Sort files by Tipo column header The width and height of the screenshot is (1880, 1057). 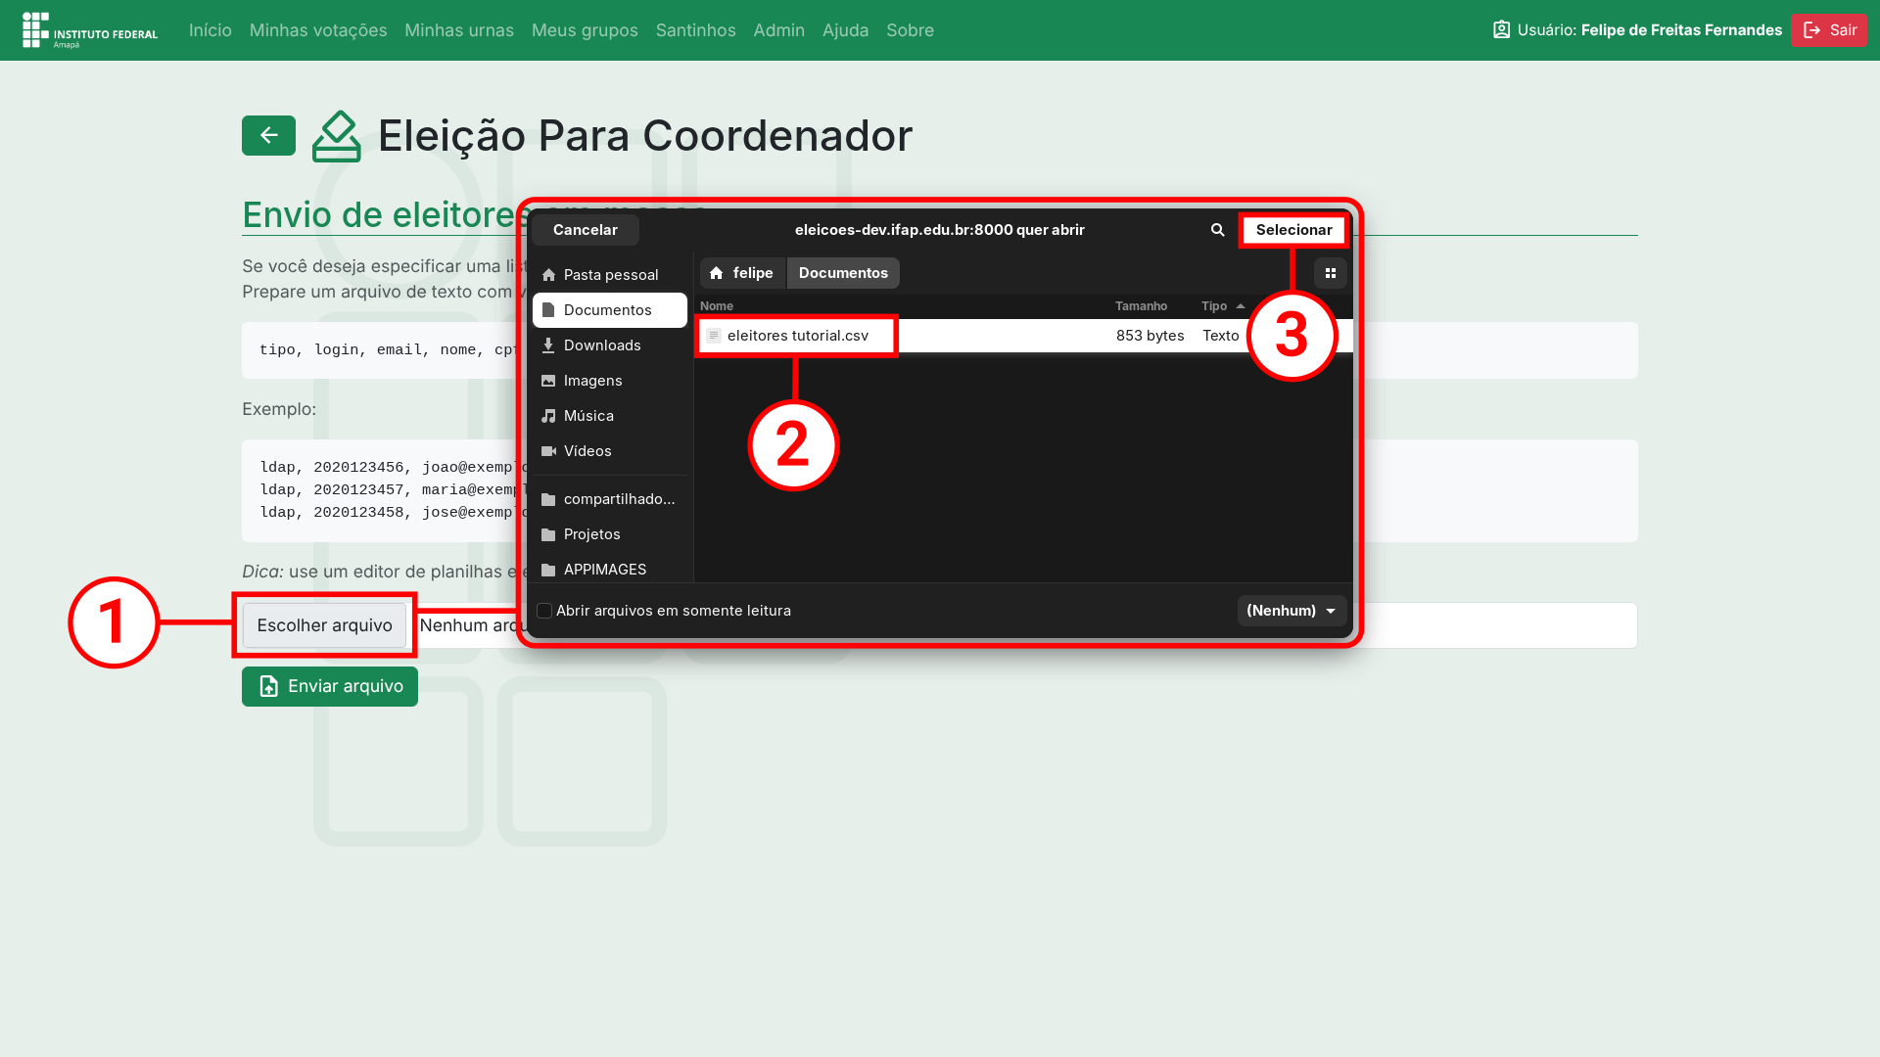(x=1214, y=306)
